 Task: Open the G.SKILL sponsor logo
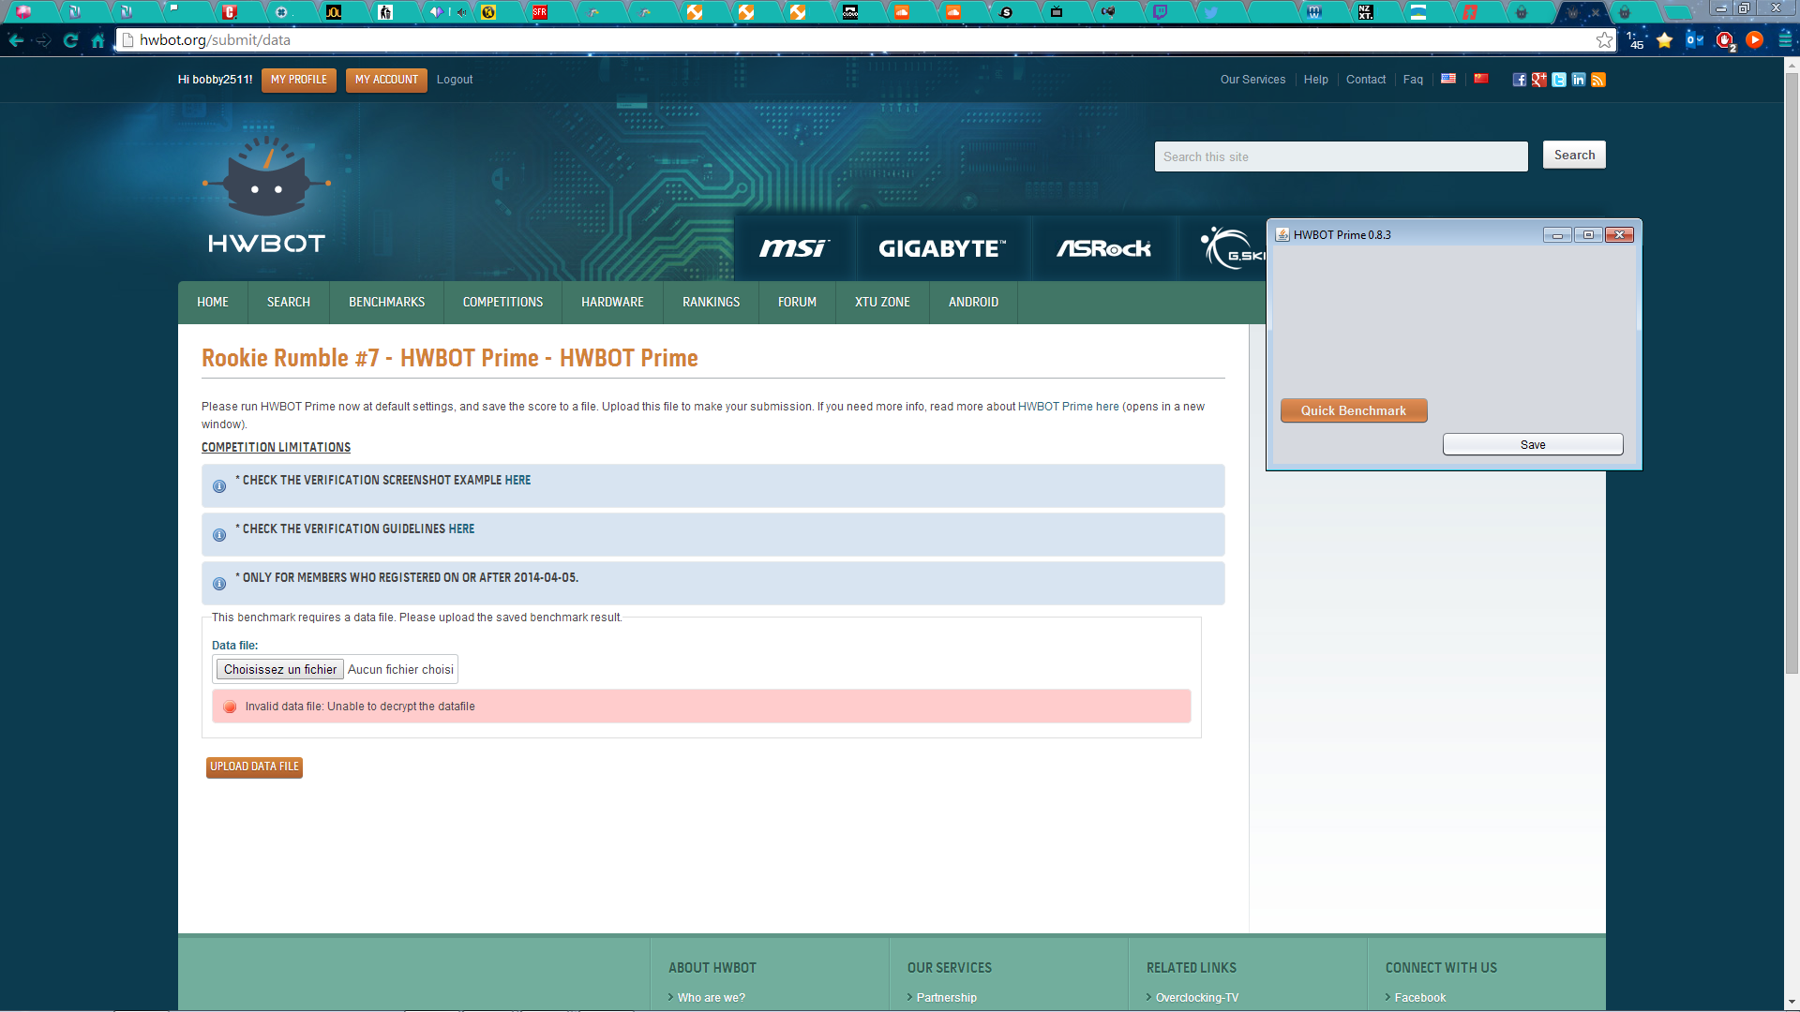tap(1232, 248)
